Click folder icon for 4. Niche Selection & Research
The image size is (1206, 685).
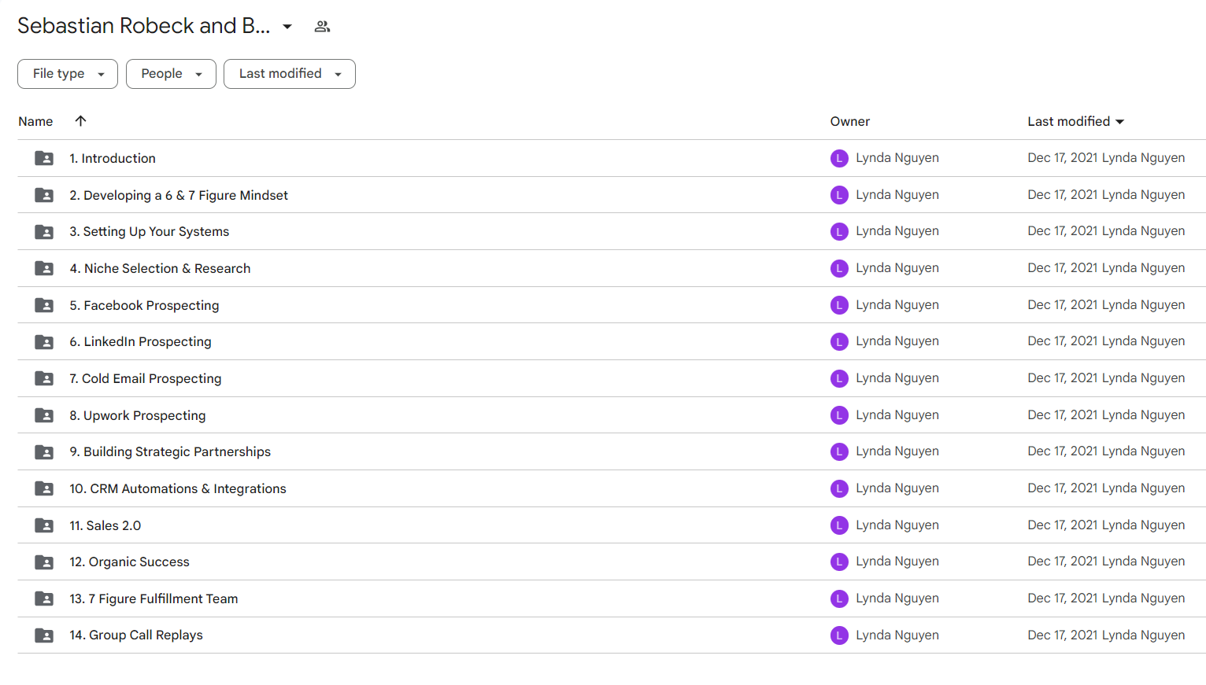click(44, 268)
